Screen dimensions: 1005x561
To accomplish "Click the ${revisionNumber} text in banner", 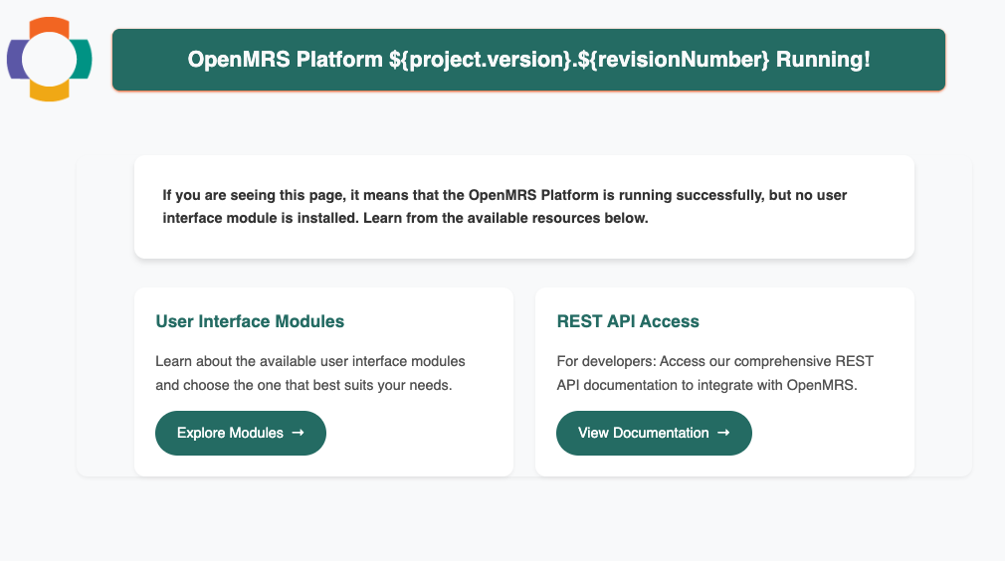I will (x=671, y=60).
